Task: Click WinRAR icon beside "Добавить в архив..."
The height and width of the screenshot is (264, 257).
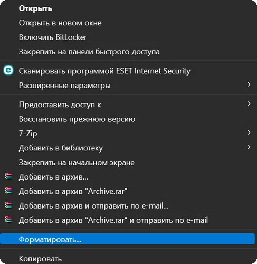Action: pos(8,176)
